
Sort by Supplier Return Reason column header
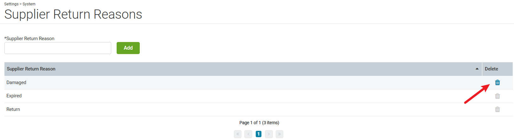pos(31,69)
